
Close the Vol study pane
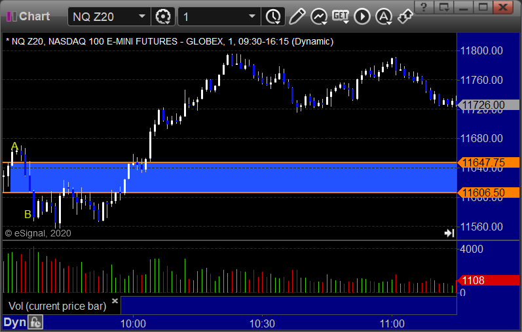115,301
